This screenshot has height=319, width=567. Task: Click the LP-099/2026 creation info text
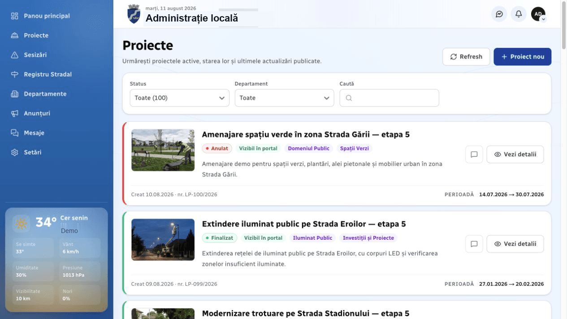[174, 284]
